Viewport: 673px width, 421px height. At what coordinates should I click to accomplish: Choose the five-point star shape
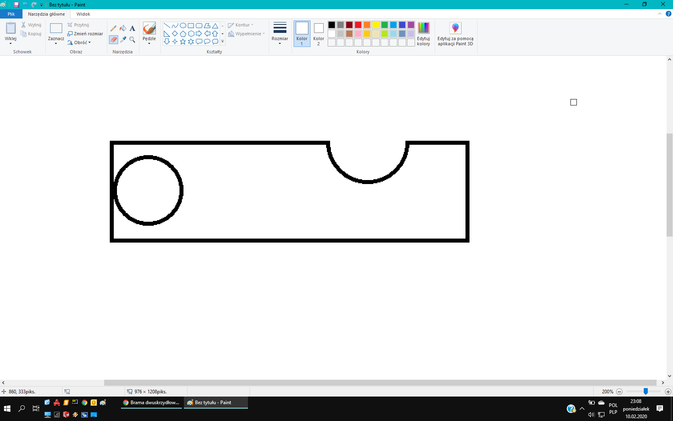pos(183,42)
